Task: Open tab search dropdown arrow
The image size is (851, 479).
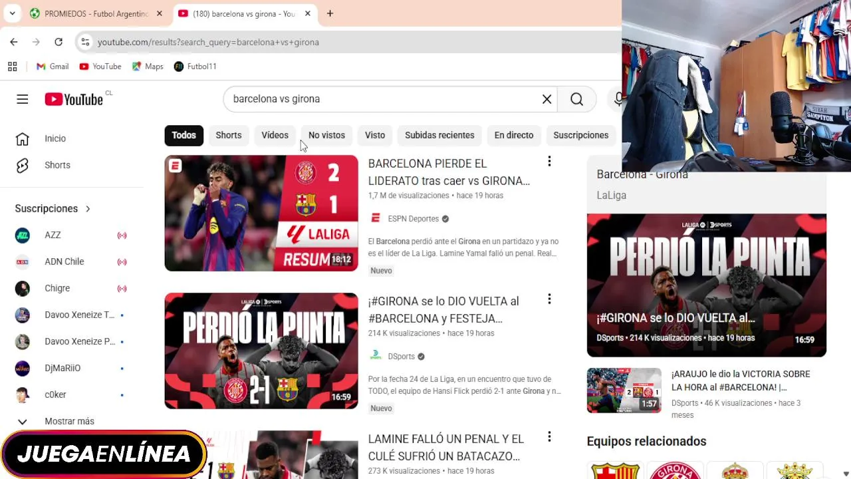Action: tap(12, 13)
